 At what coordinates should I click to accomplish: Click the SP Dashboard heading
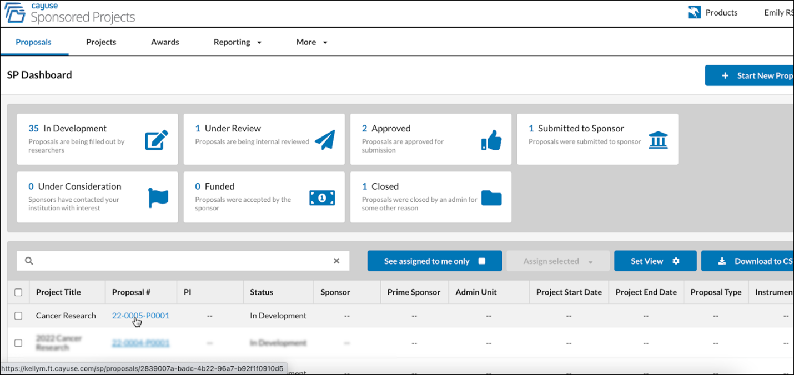pyautogui.click(x=39, y=75)
